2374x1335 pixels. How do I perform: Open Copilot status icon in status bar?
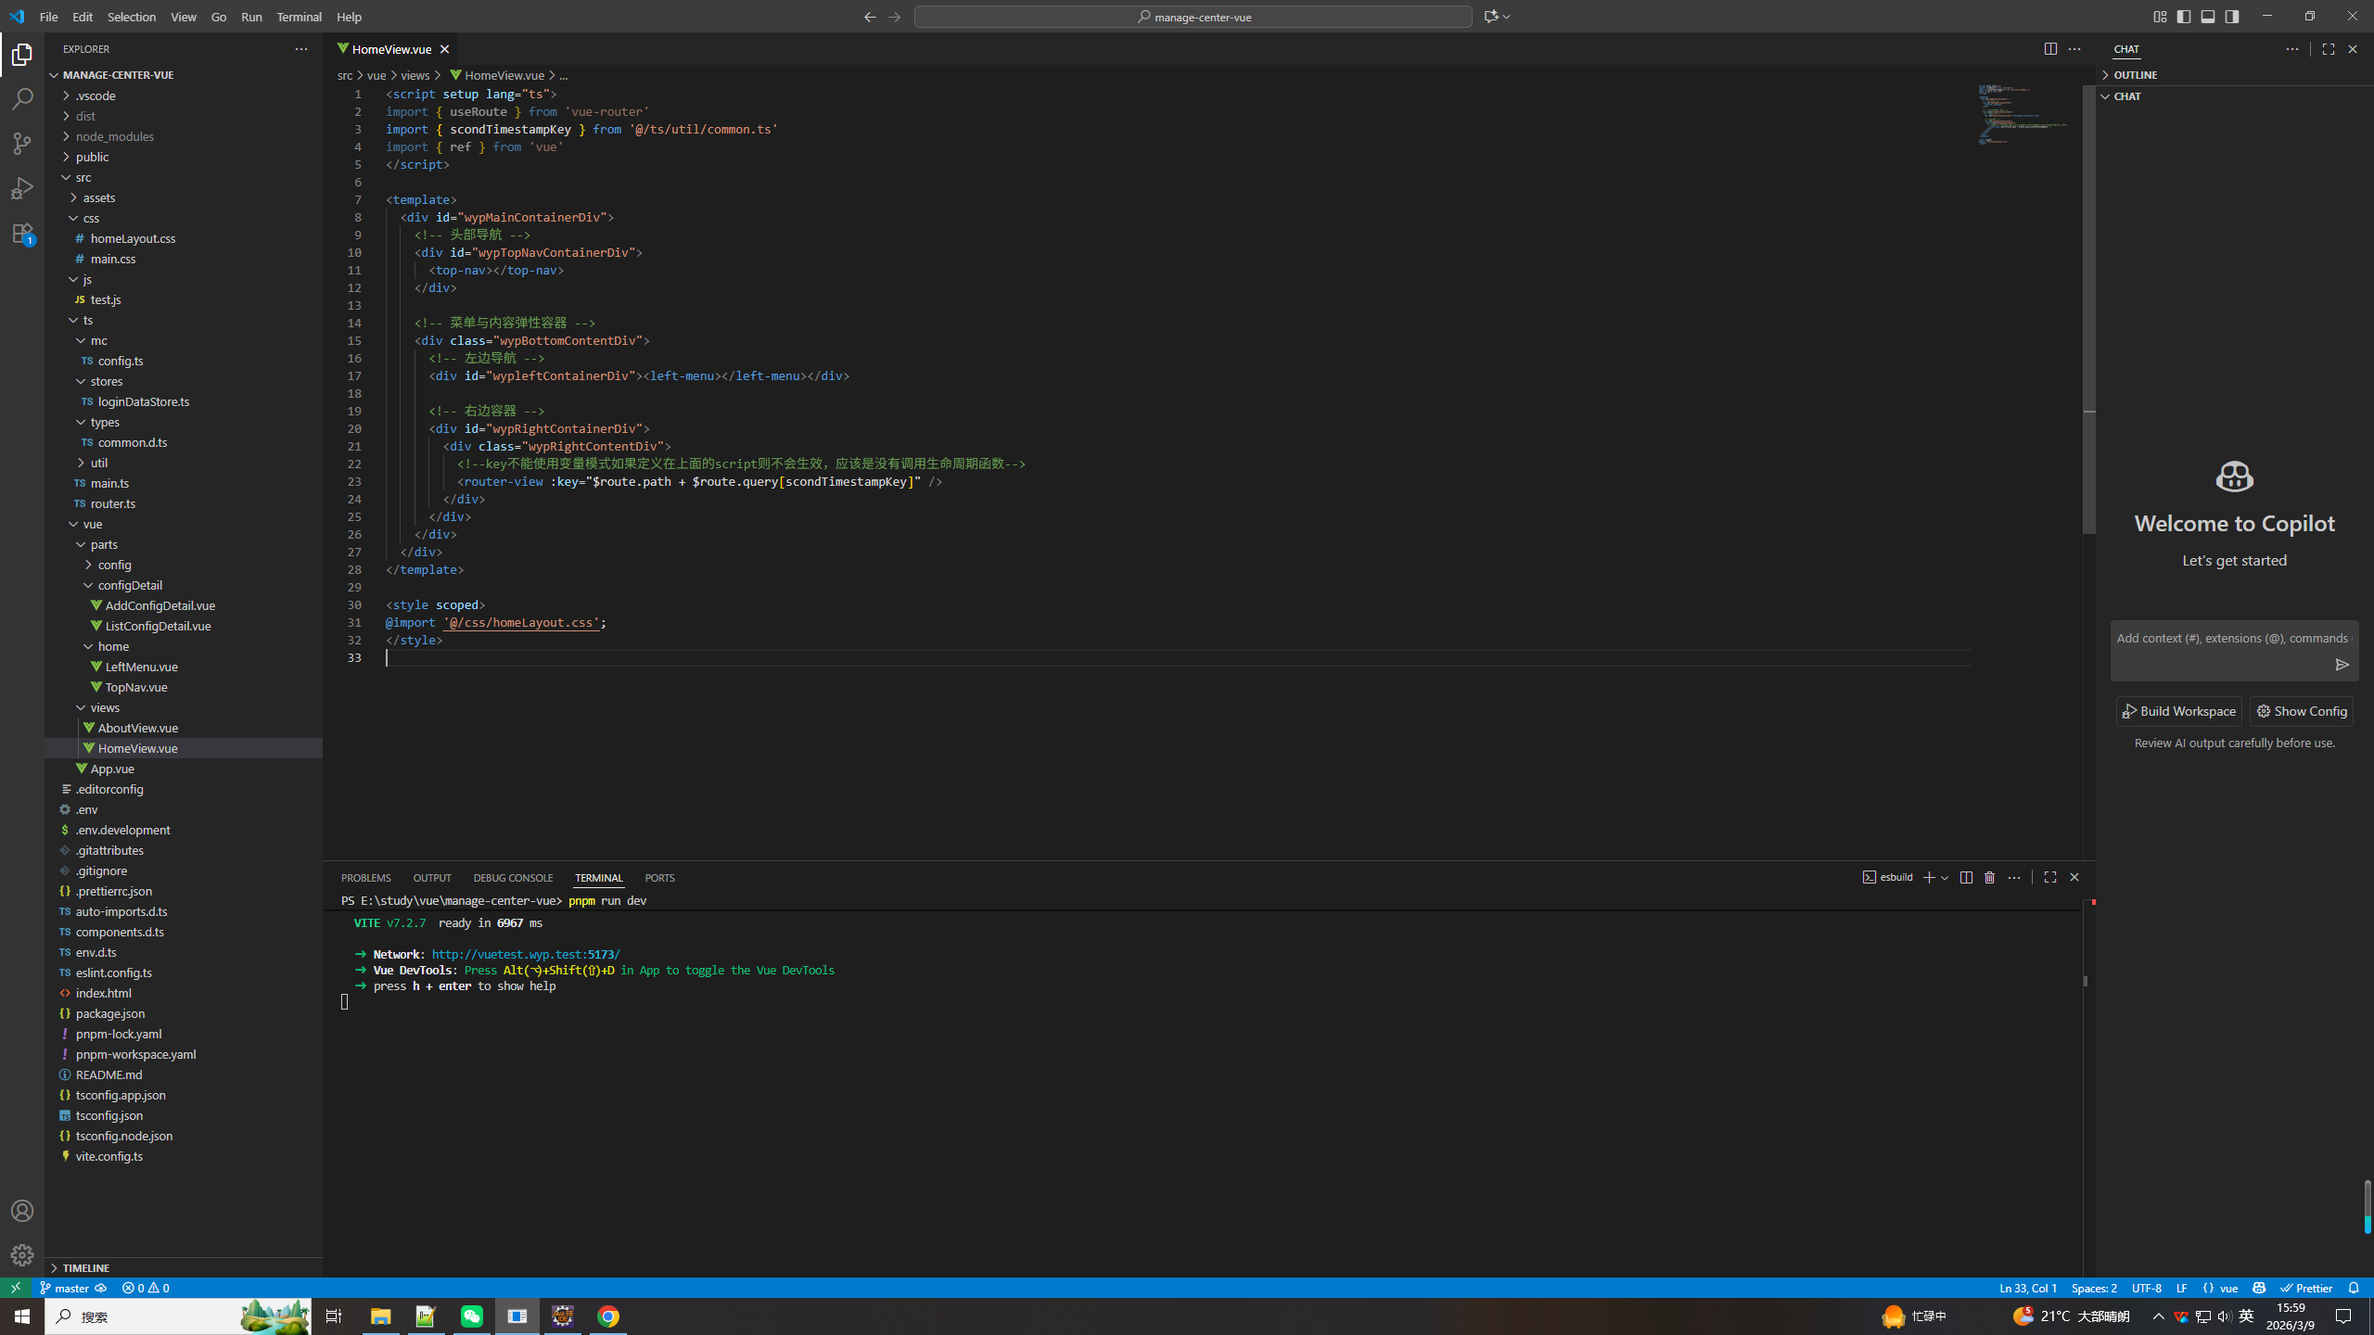tap(2259, 1288)
